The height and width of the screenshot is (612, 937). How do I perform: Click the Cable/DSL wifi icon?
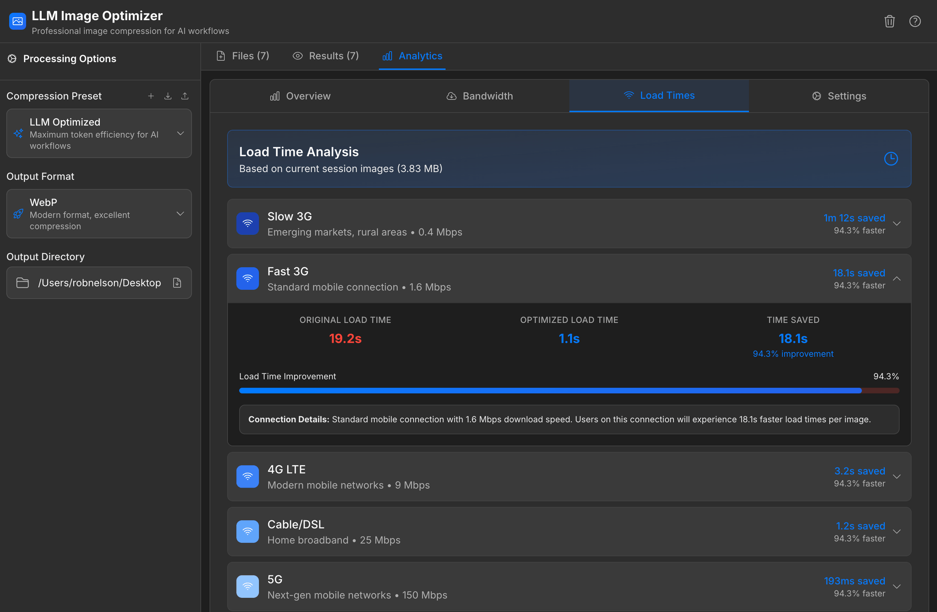tap(248, 532)
